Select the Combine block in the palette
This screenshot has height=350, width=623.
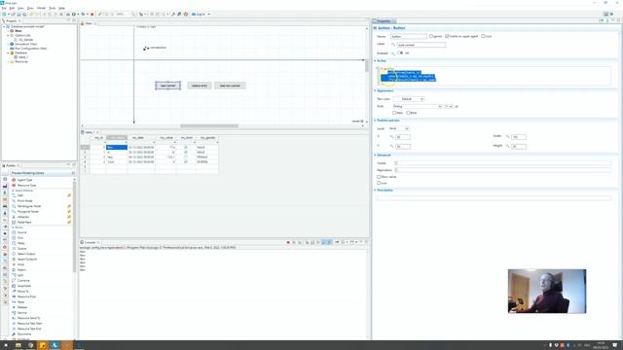[23, 281]
